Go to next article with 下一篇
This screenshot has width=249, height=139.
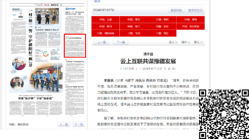coord(121,42)
